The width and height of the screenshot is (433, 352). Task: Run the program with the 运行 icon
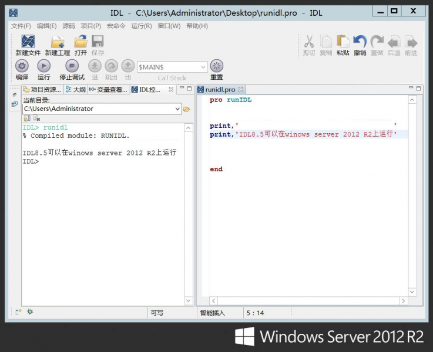(44, 66)
